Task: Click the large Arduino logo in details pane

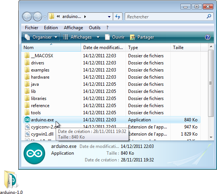Action: 34,153
